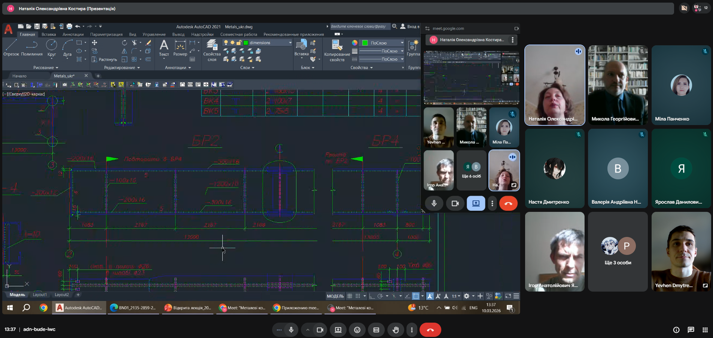Click the raise hand icon
Image resolution: width=713 pixels, height=338 pixels.
[x=395, y=330]
